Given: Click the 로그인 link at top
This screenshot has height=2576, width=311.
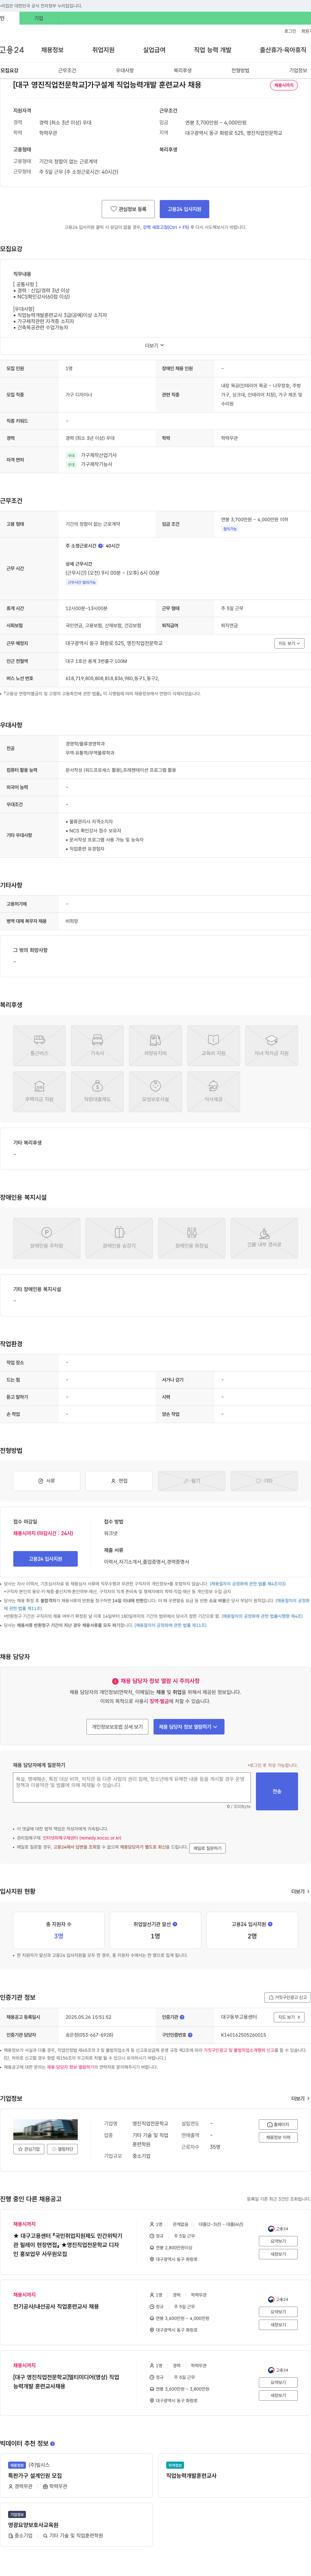Looking at the screenshot, I should pyautogui.click(x=290, y=31).
